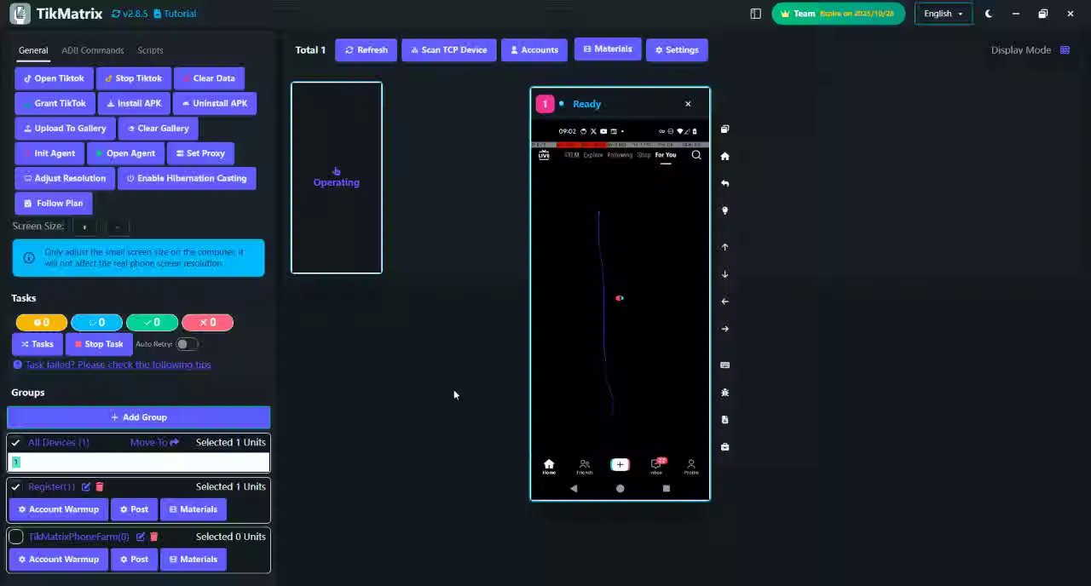Open the English language dropdown

click(x=943, y=14)
